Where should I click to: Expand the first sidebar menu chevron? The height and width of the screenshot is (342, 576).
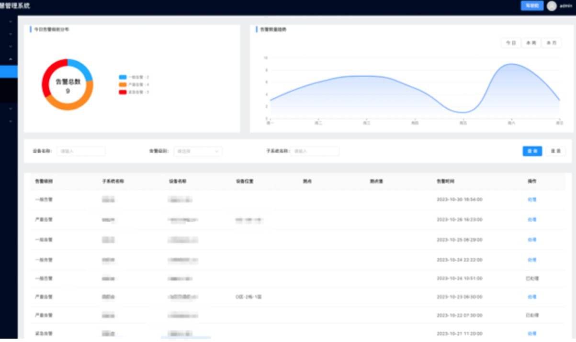pyautogui.click(x=11, y=22)
